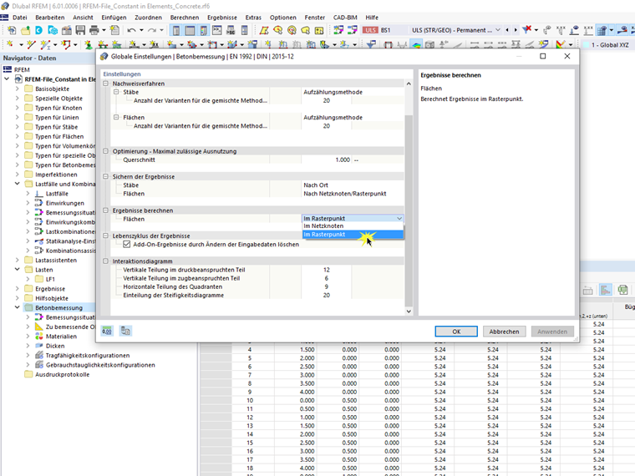This screenshot has width=635, height=476.
Task: Open the 1 - Global XYZ coordinate dropdown
Action: pyautogui.click(x=608, y=45)
